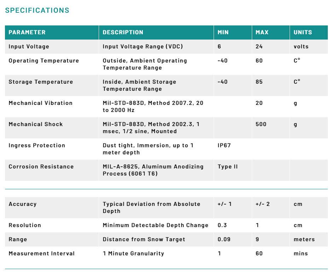Click Operating Temperature max value 60

coord(259,61)
